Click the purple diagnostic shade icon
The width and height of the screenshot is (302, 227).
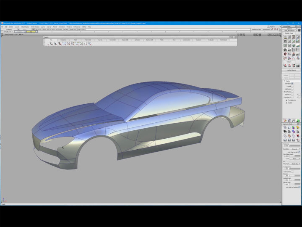pos(293,132)
